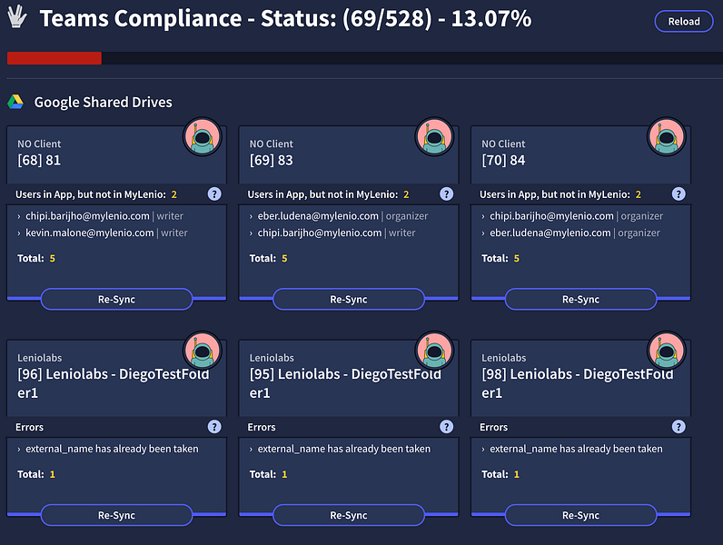
Task: Click title [96] Leniolabs - DiegoTestFolder1
Action: (114, 383)
